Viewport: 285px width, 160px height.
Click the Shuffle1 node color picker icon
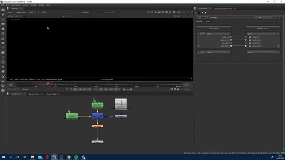click(256, 18)
